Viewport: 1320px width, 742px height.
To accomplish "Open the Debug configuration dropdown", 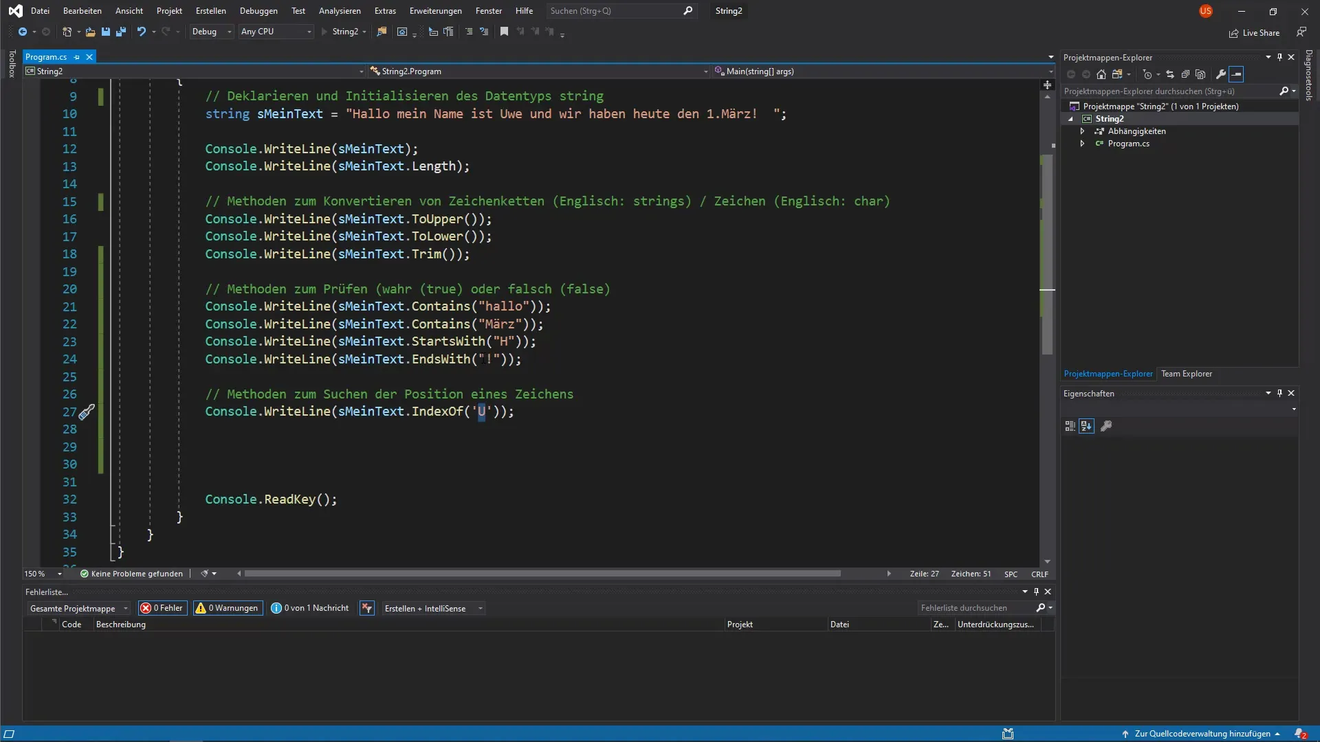I will click(211, 32).
